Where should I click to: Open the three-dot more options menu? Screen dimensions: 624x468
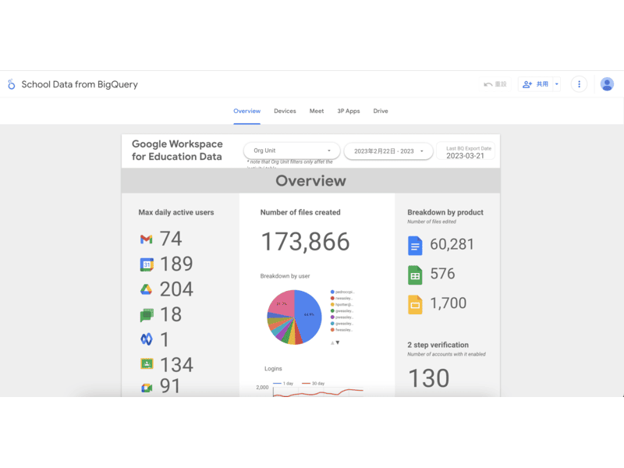tap(579, 84)
